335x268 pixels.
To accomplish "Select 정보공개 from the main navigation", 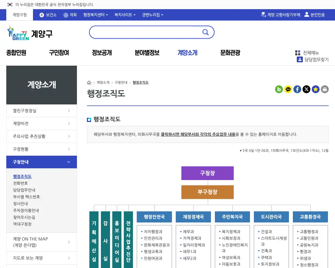I will pos(102,53).
